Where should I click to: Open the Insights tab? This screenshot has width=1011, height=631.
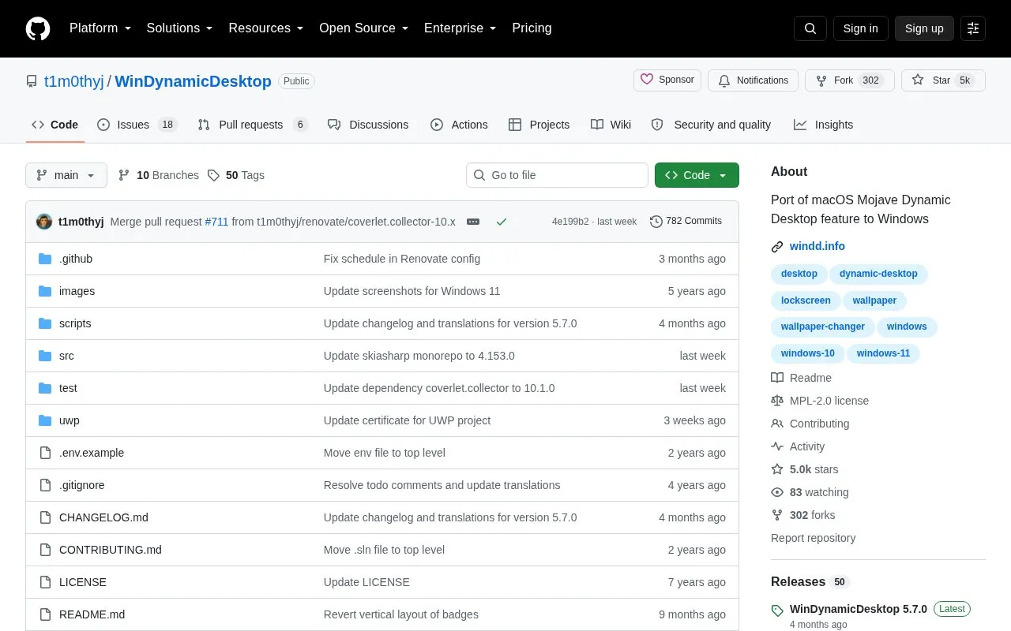tap(824, 125)
